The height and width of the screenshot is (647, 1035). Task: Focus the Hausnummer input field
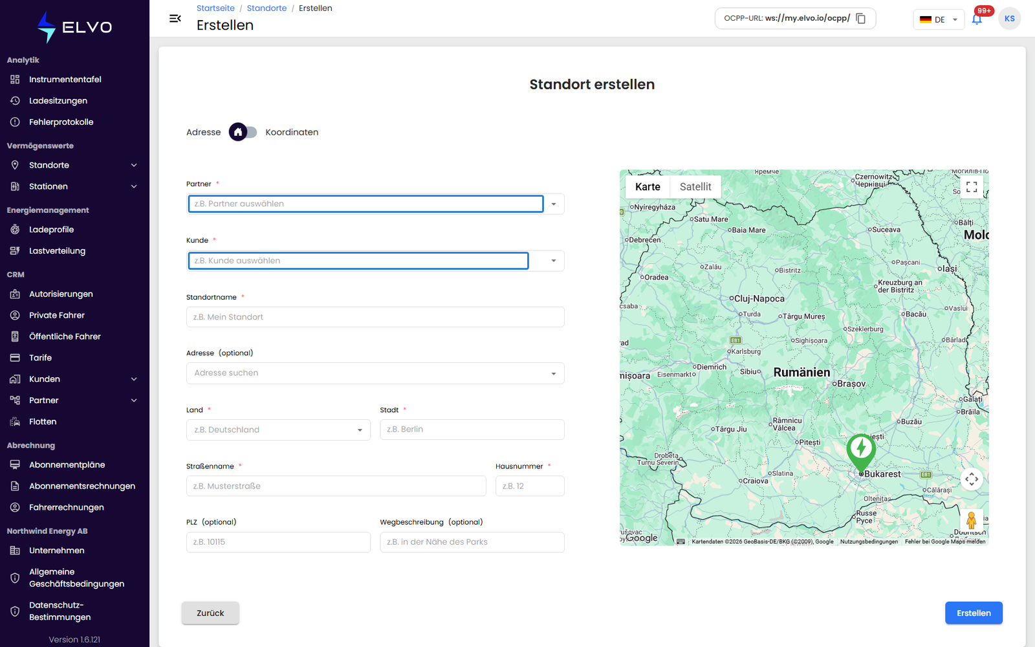[x=530, y=486]
